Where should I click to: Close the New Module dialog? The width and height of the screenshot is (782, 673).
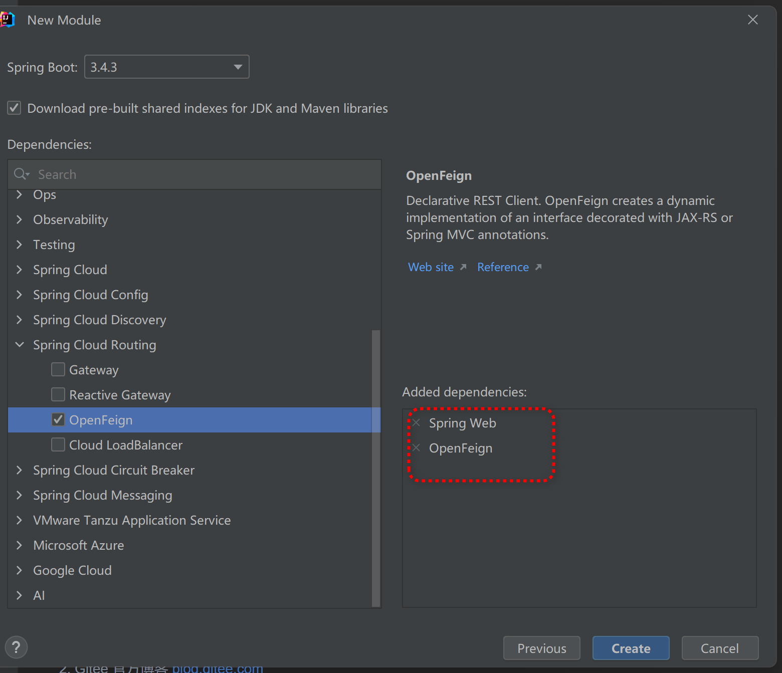coord(752,20)
